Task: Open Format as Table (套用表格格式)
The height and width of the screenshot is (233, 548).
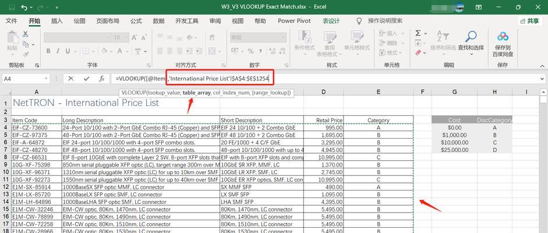Action: (328, 44)
